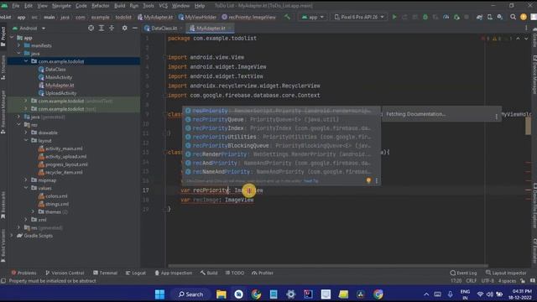Open the Version Control tool window
537x302 pixels.
[x=65, y=273]
